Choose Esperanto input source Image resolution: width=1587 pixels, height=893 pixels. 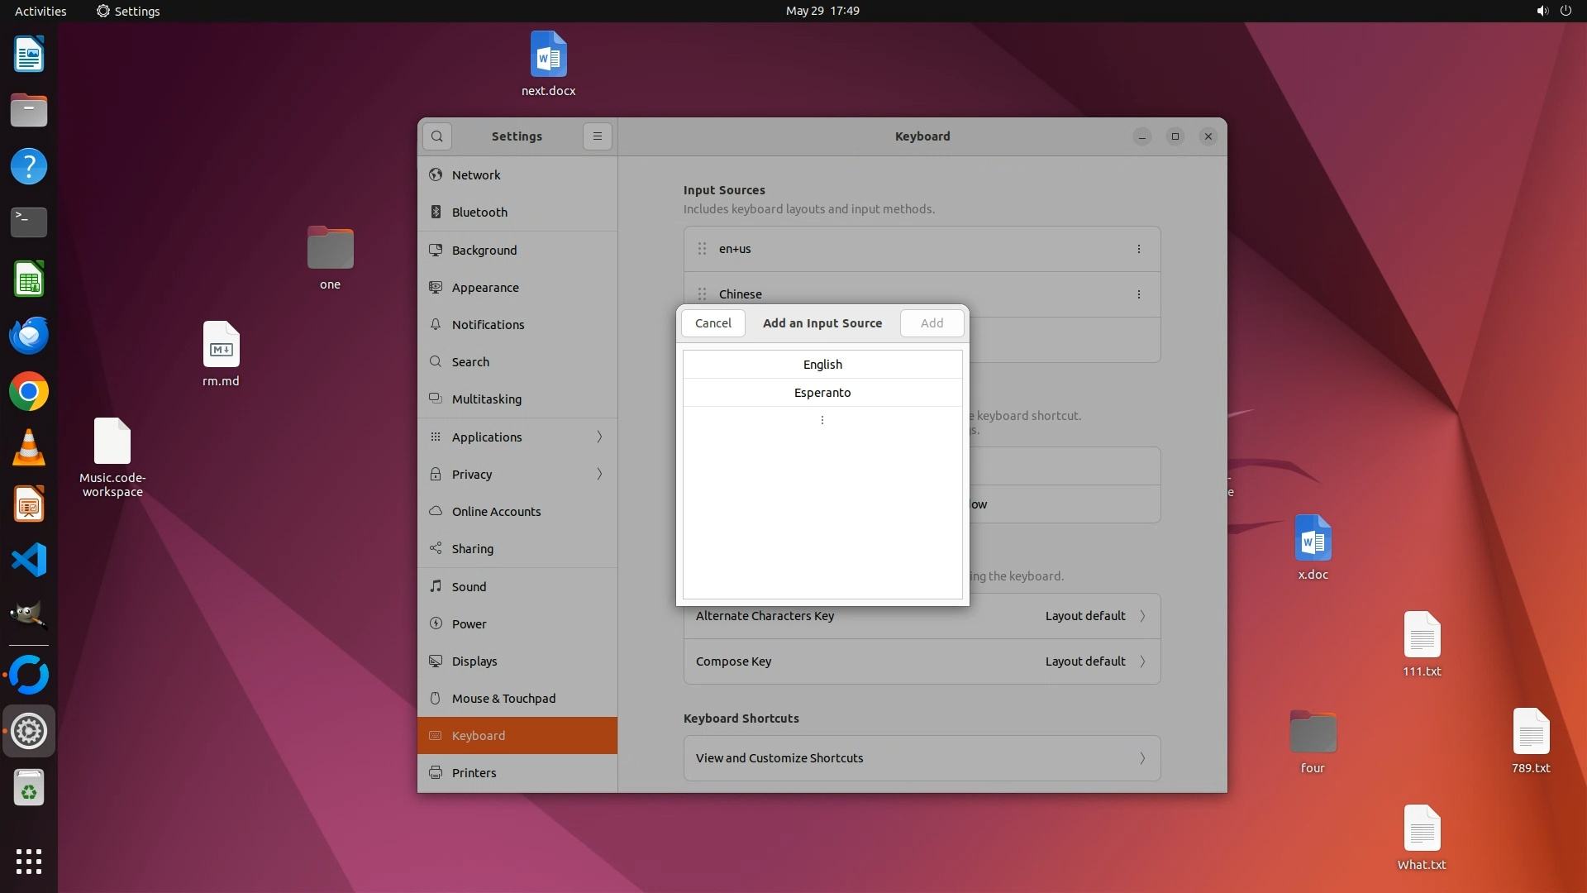pos(822,393)
